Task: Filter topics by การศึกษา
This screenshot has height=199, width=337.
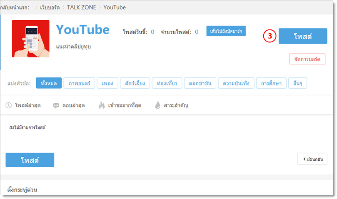Action: point(271,83)
